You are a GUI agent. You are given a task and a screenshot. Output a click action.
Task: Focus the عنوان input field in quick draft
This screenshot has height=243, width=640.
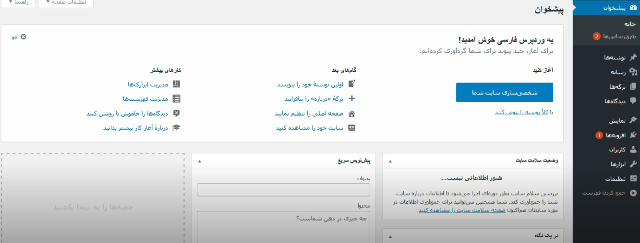[283, 190]
